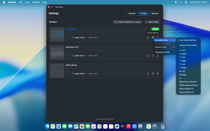This screenshot has width=210, height=131.
Task: Click the Office Berlin profile name
Action: [72, 65]
